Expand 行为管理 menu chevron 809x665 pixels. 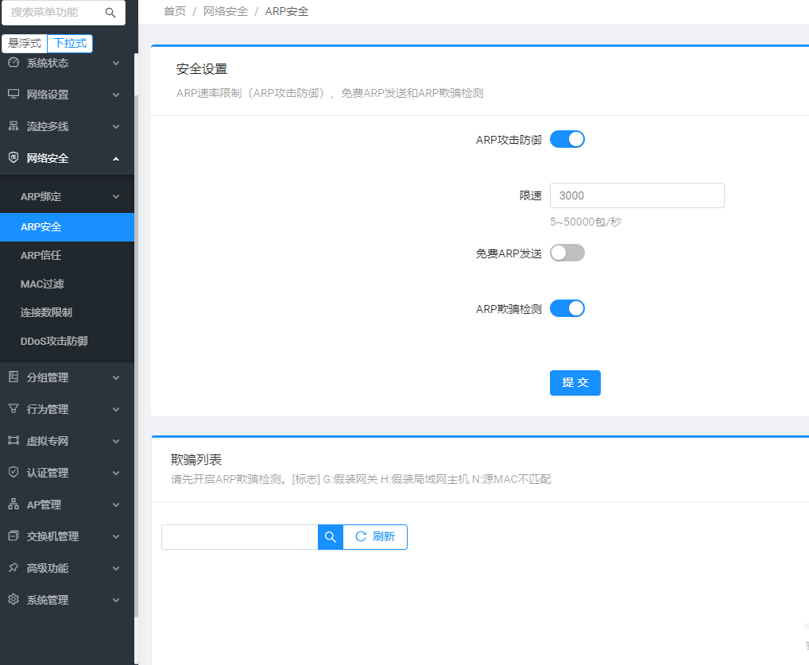click(x=116, y=410)
